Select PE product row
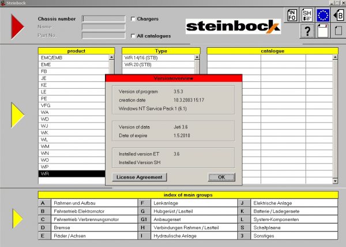This screenshot has width=346, height=247. tap(72, 98)
